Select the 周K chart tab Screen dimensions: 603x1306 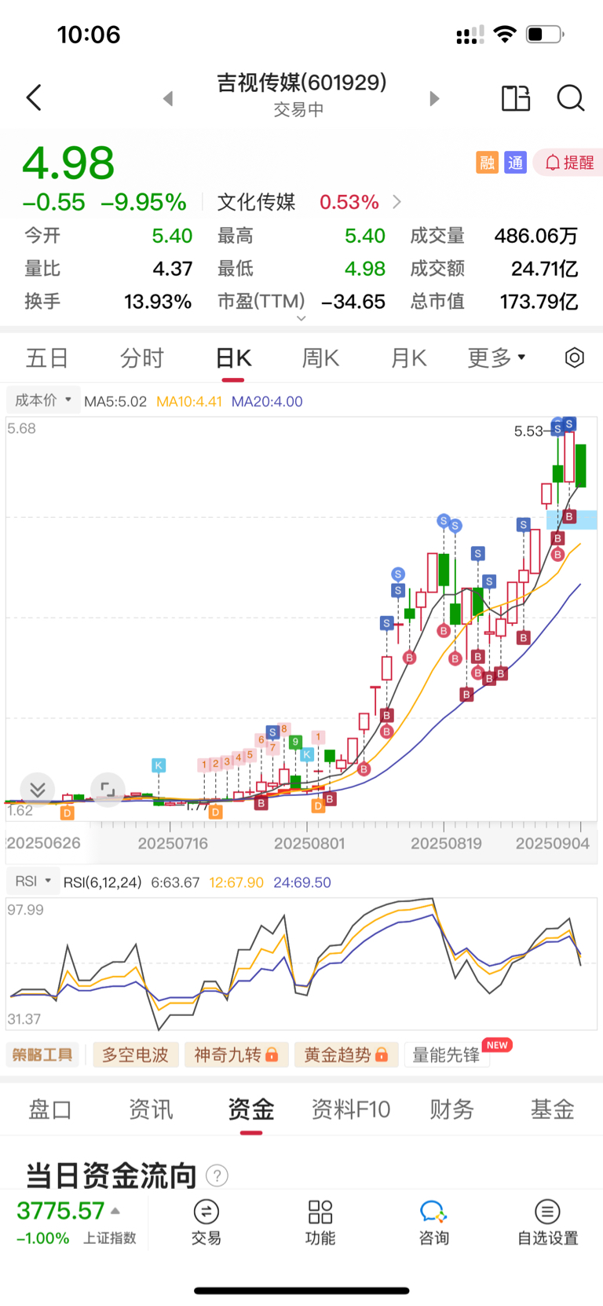coord(320,358)
